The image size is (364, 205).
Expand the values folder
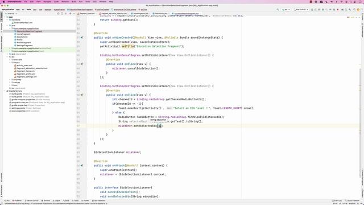coord(10,82)
